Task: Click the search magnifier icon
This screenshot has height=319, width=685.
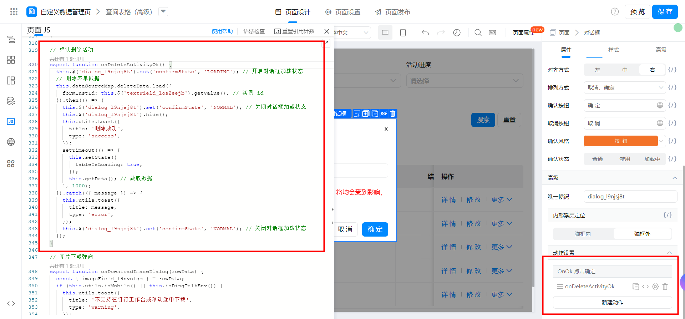Action: [478, 33]
